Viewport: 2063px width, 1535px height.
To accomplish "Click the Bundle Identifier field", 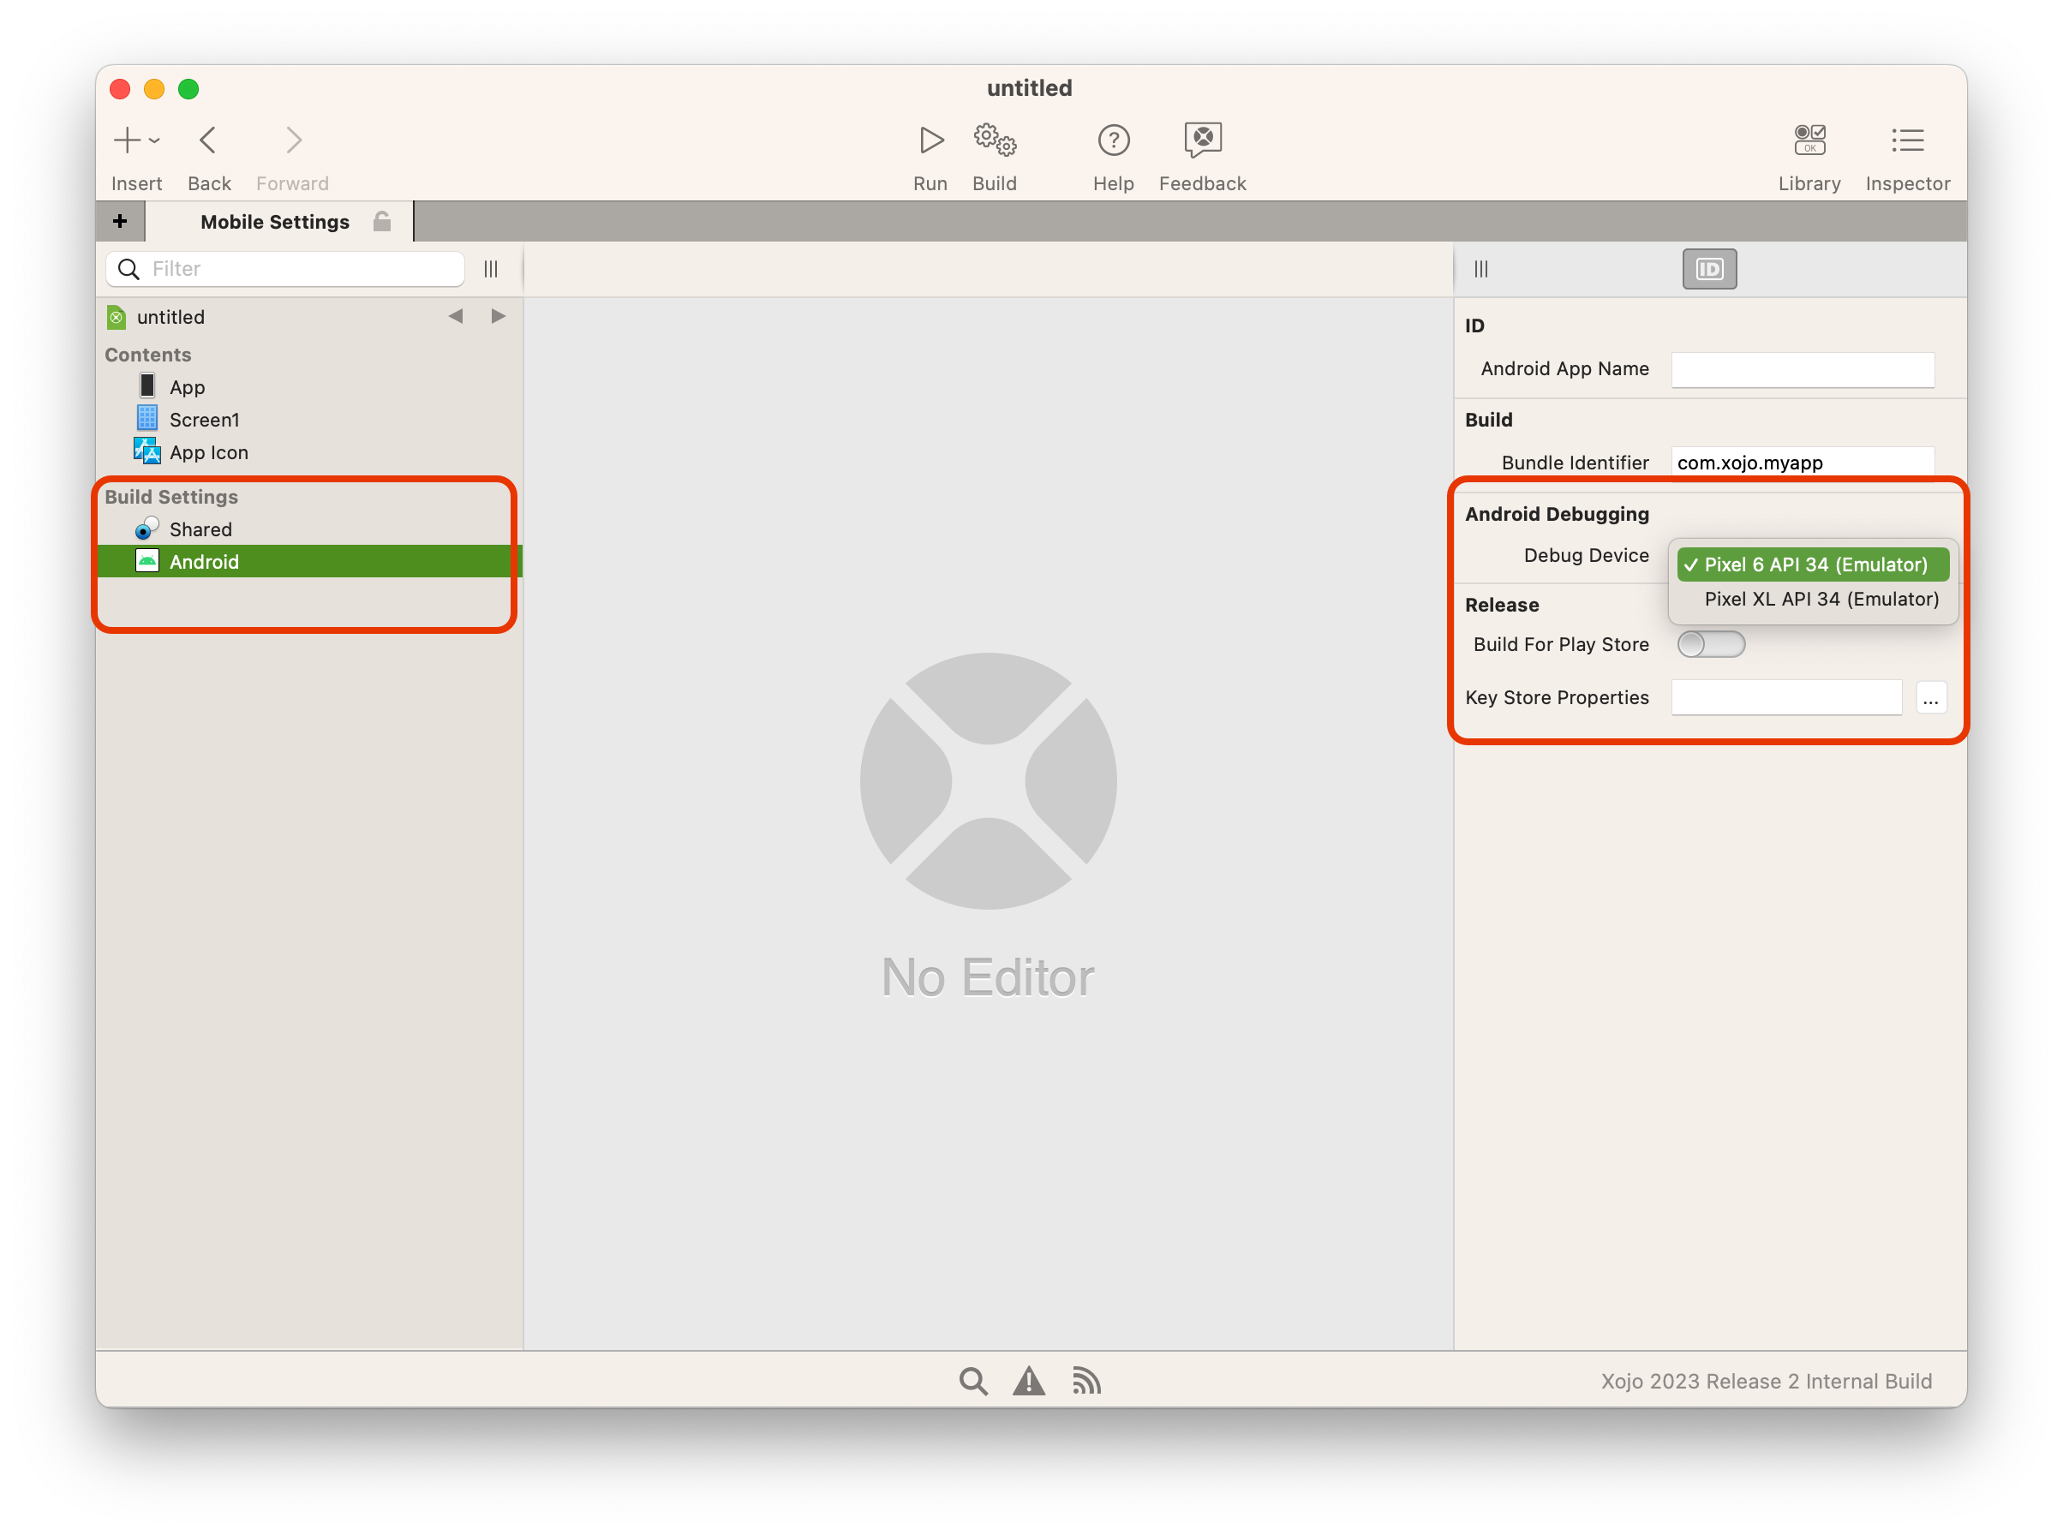I will [x=1803, y=463].
